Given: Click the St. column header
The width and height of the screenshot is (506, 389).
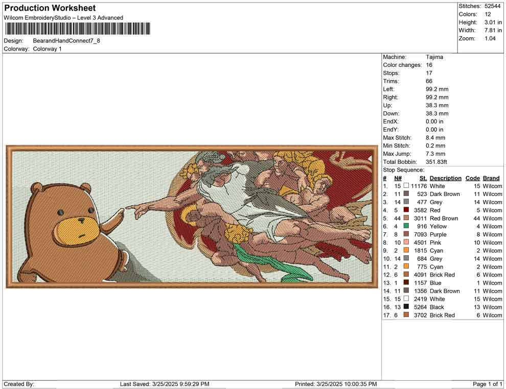Looking at the screenshot, I should click(423, 178).
